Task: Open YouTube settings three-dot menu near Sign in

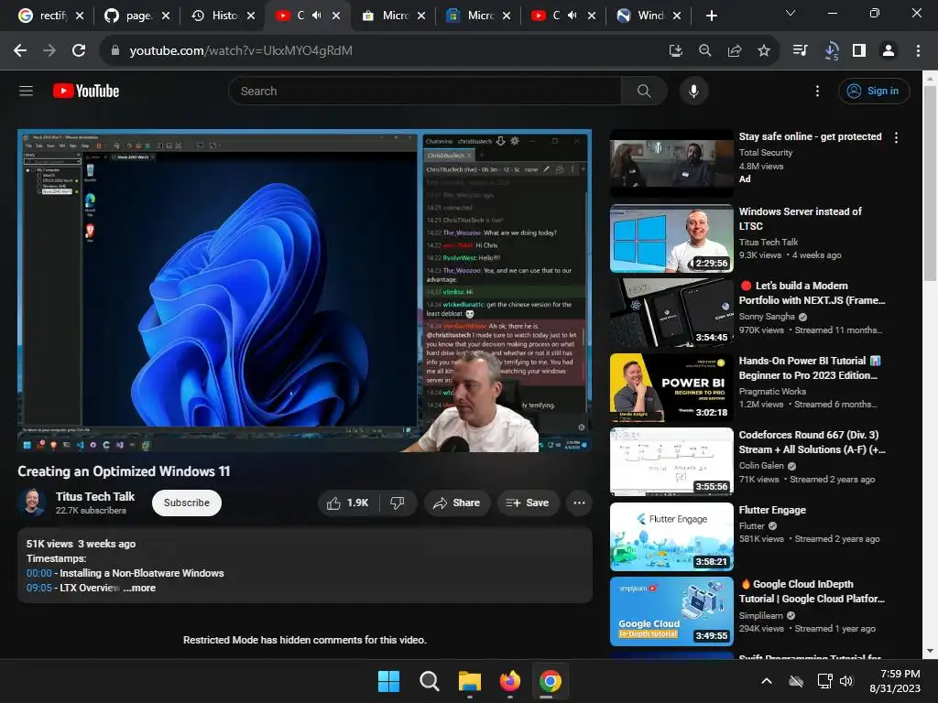Action: 817,91
